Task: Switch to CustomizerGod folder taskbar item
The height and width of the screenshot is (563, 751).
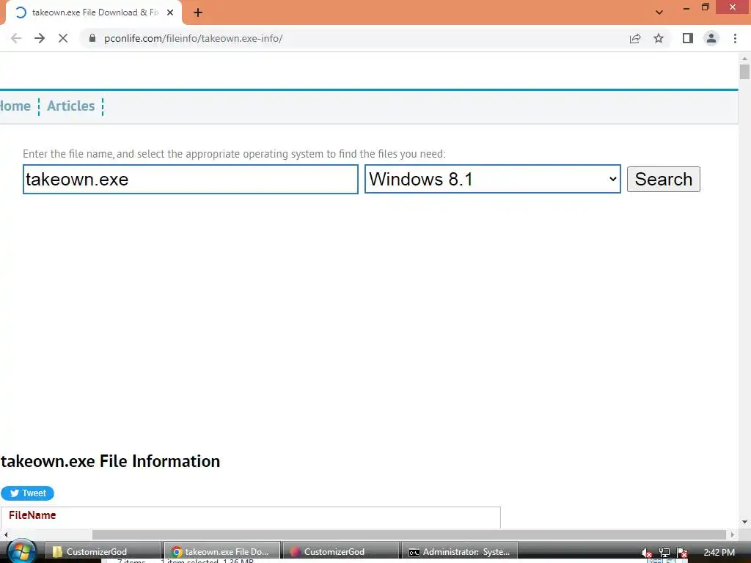Action: (x=103, y=552)
